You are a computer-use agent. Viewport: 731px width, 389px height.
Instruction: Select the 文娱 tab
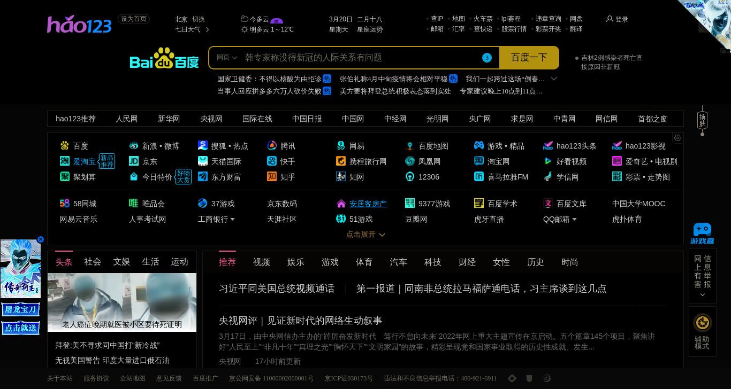(121, 262)
